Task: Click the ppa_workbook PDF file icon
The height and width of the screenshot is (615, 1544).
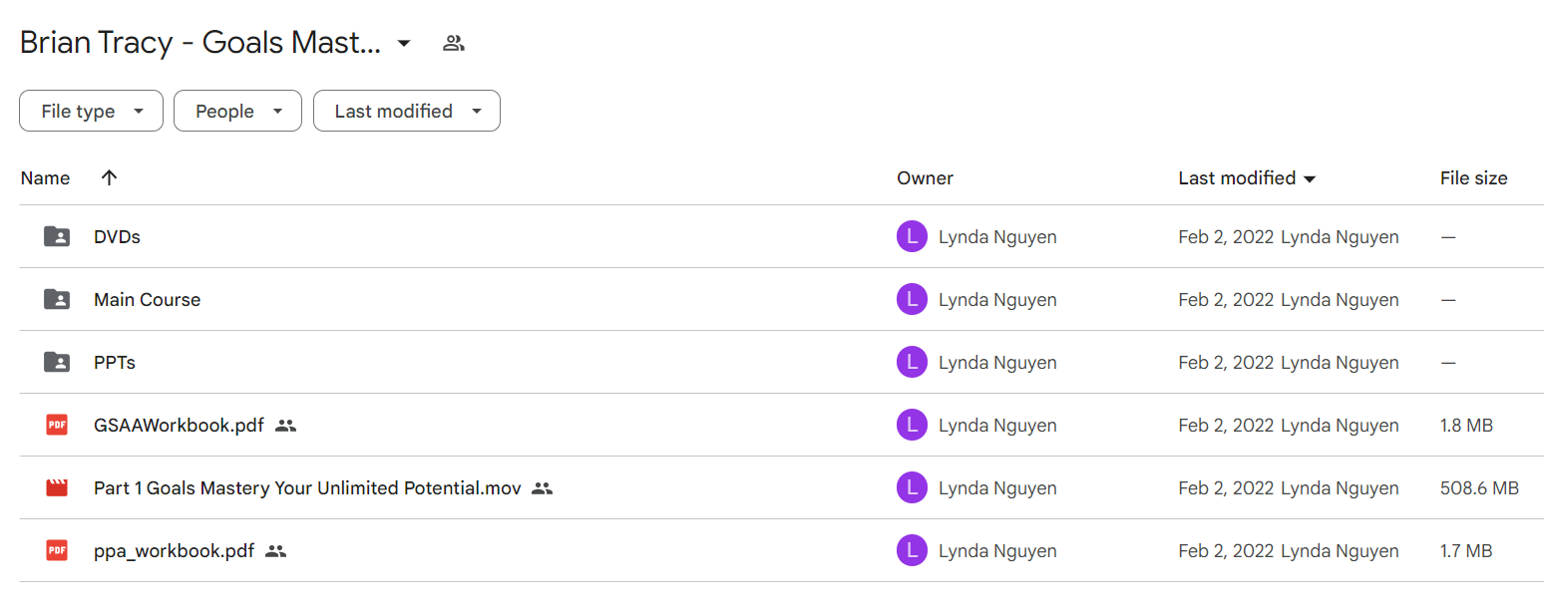Action: (x=57, y=551)
